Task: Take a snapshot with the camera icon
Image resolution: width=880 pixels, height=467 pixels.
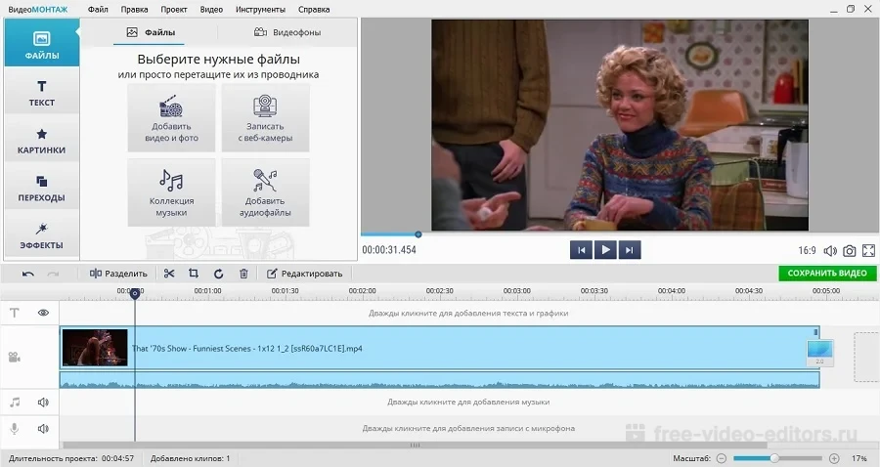Action: [x=850, y=251]
